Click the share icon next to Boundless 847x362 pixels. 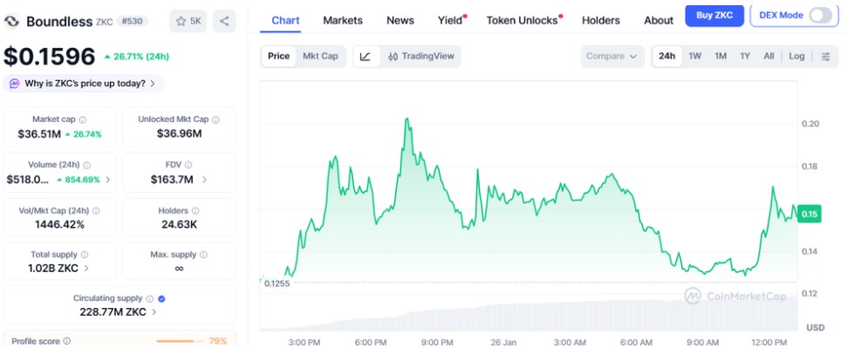pyautogui.click(x=224, y=21)
